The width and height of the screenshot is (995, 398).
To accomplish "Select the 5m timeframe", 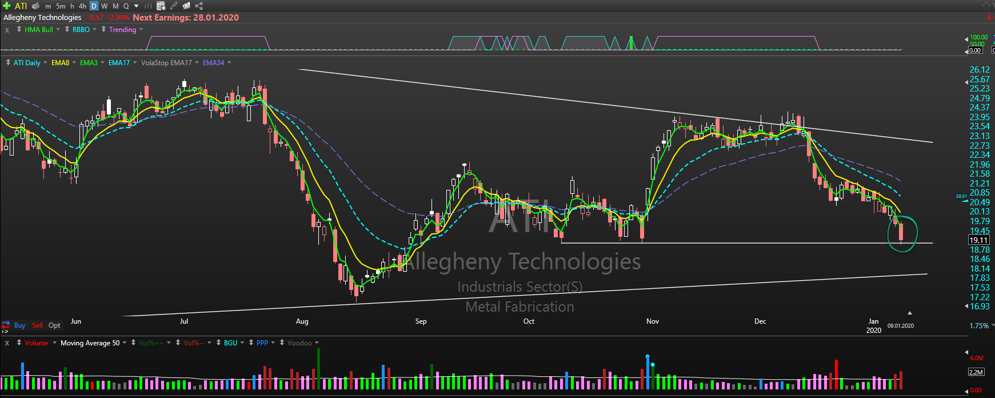I will (x=61, y=6).
